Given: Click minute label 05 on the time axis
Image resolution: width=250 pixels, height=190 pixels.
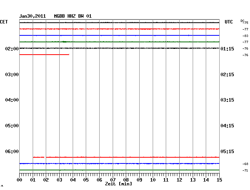Looking at the screenshot, I should (86, 180).
